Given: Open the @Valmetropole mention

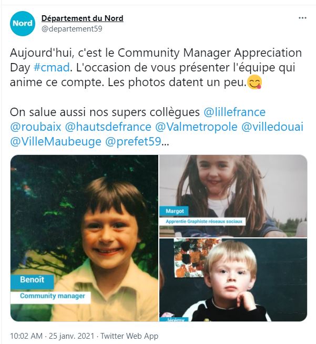Looking at the screenshot, I should 196,127.
